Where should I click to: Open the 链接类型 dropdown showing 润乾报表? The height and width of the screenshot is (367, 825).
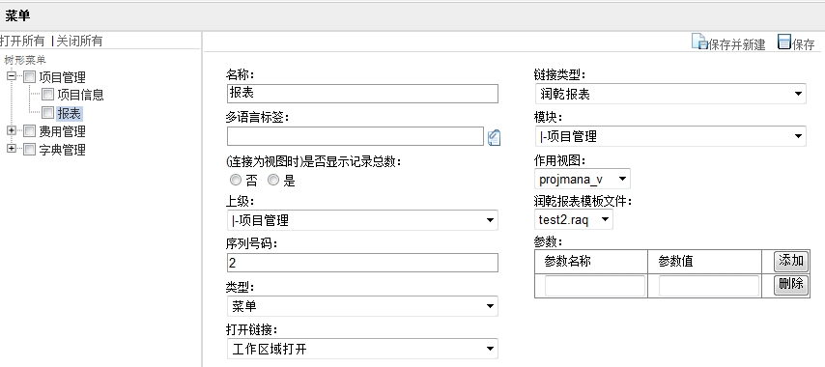click(x=670, y=94)
